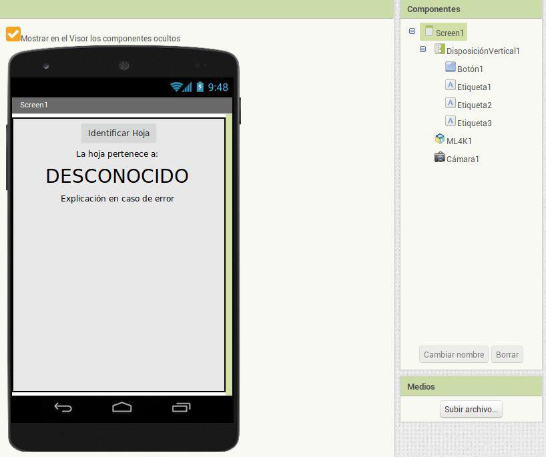Collapse the Screen1 tree node
Screen dimensions: 546x457
(412, 31)
